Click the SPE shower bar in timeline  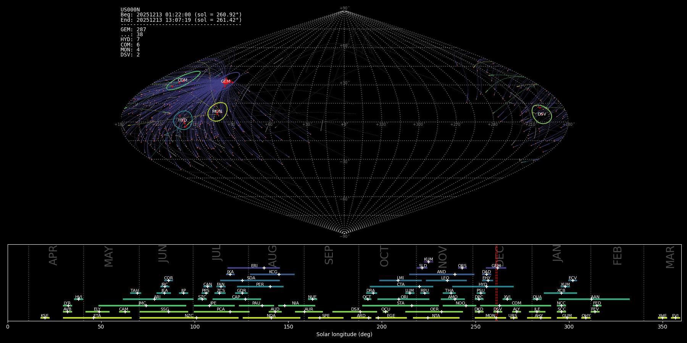tap(326, 318)
